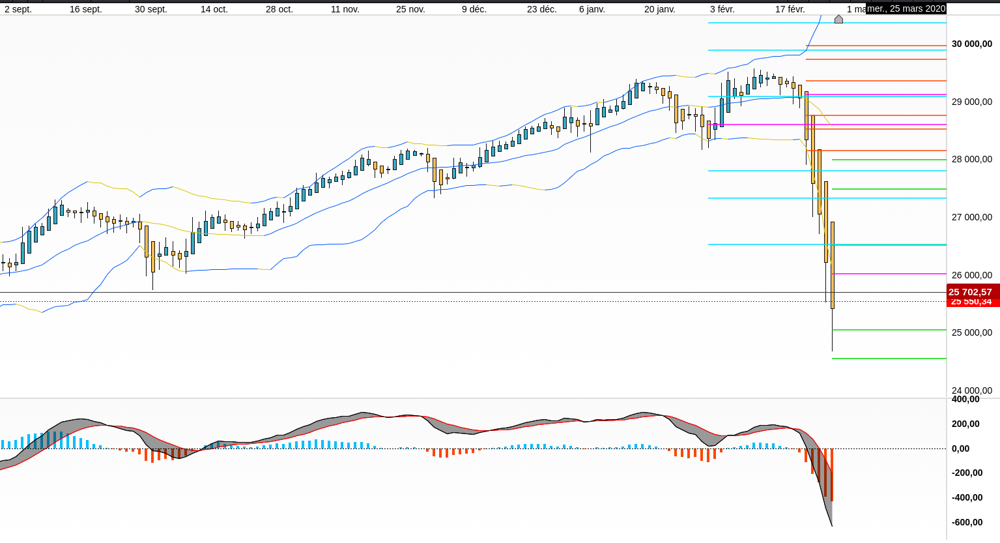Screen dimensions: 1000x543
Task: Click the "6 janv." date label
Action: (x=592, y=9)
